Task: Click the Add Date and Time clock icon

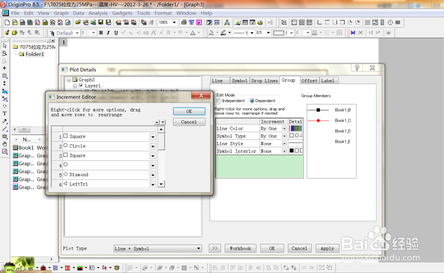Action: coord(390,22)
